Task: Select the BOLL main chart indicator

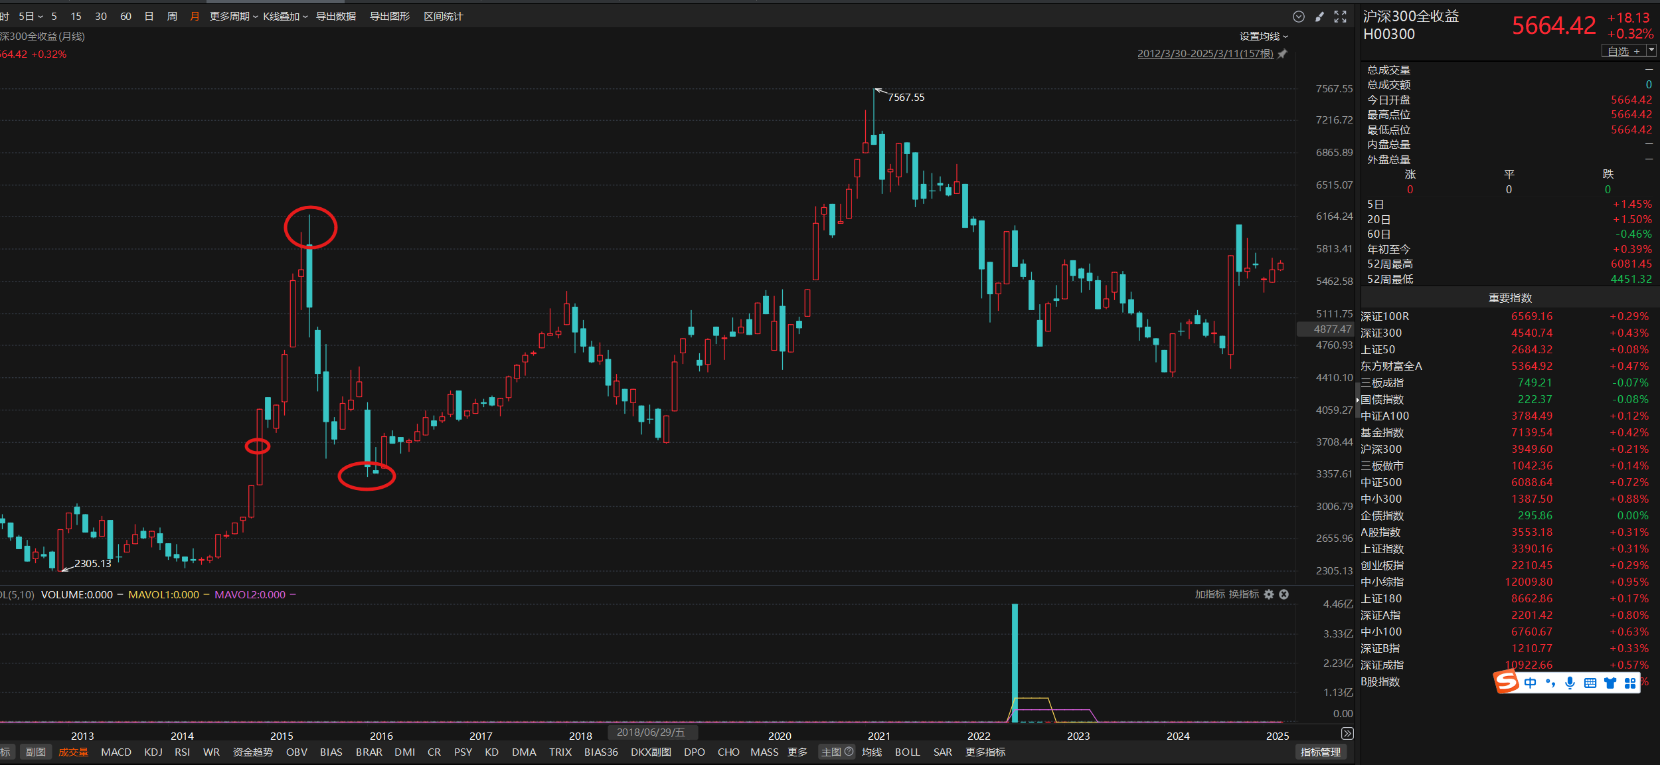Action: [907, 752]
